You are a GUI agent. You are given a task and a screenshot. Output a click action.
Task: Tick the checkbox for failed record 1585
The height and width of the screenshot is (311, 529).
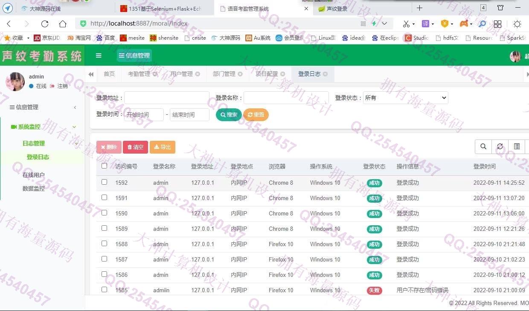(105, 290)
